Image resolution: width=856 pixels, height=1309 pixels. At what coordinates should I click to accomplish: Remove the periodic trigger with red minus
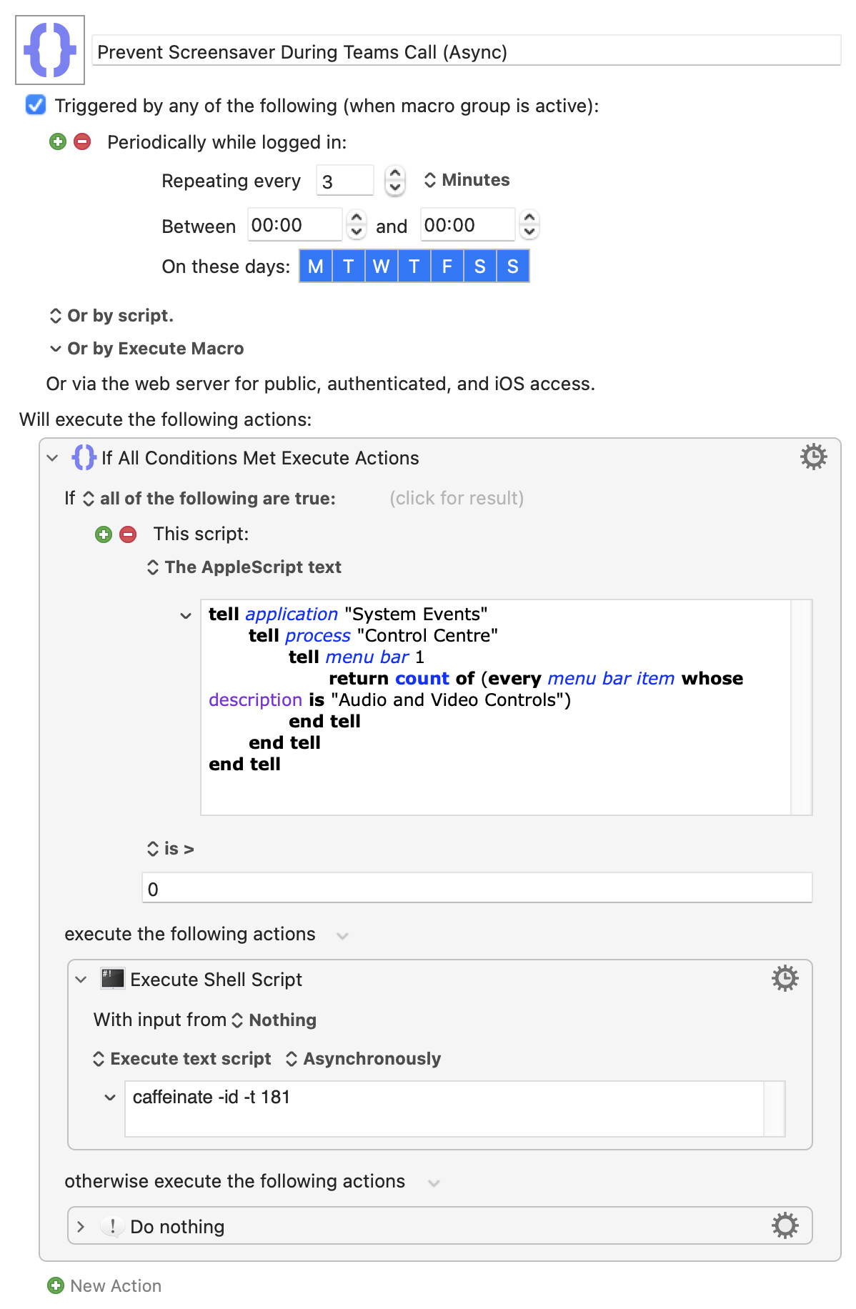click(x=83, y=141)
